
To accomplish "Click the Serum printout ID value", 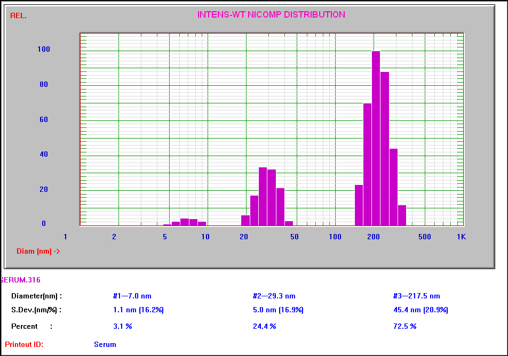I will [x=105, y=344].
